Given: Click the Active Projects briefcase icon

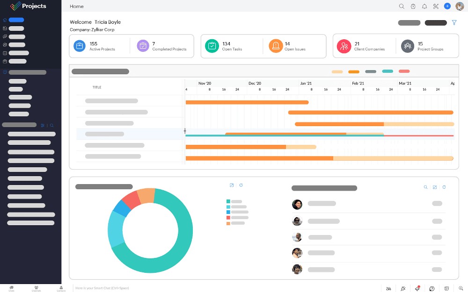Looking at the screenshot, I should pos(80,46).
